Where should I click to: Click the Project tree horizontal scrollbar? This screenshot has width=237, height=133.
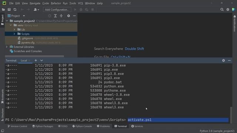coord(34,56)
